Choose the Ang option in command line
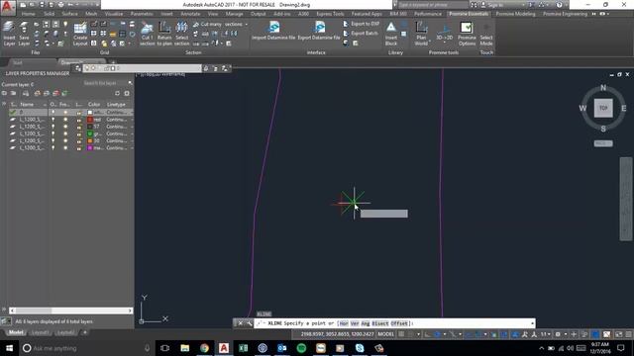The height and width of the screenshot is (356, 634). click(366, 323)
